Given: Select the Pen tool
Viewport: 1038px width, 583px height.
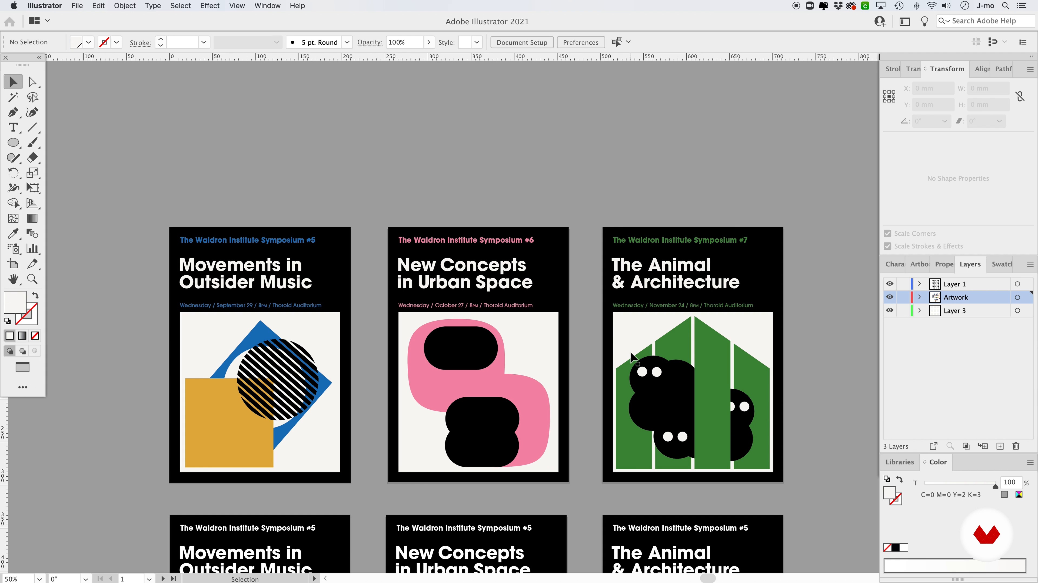Looking at the screenshot, I should click(13, 112).
